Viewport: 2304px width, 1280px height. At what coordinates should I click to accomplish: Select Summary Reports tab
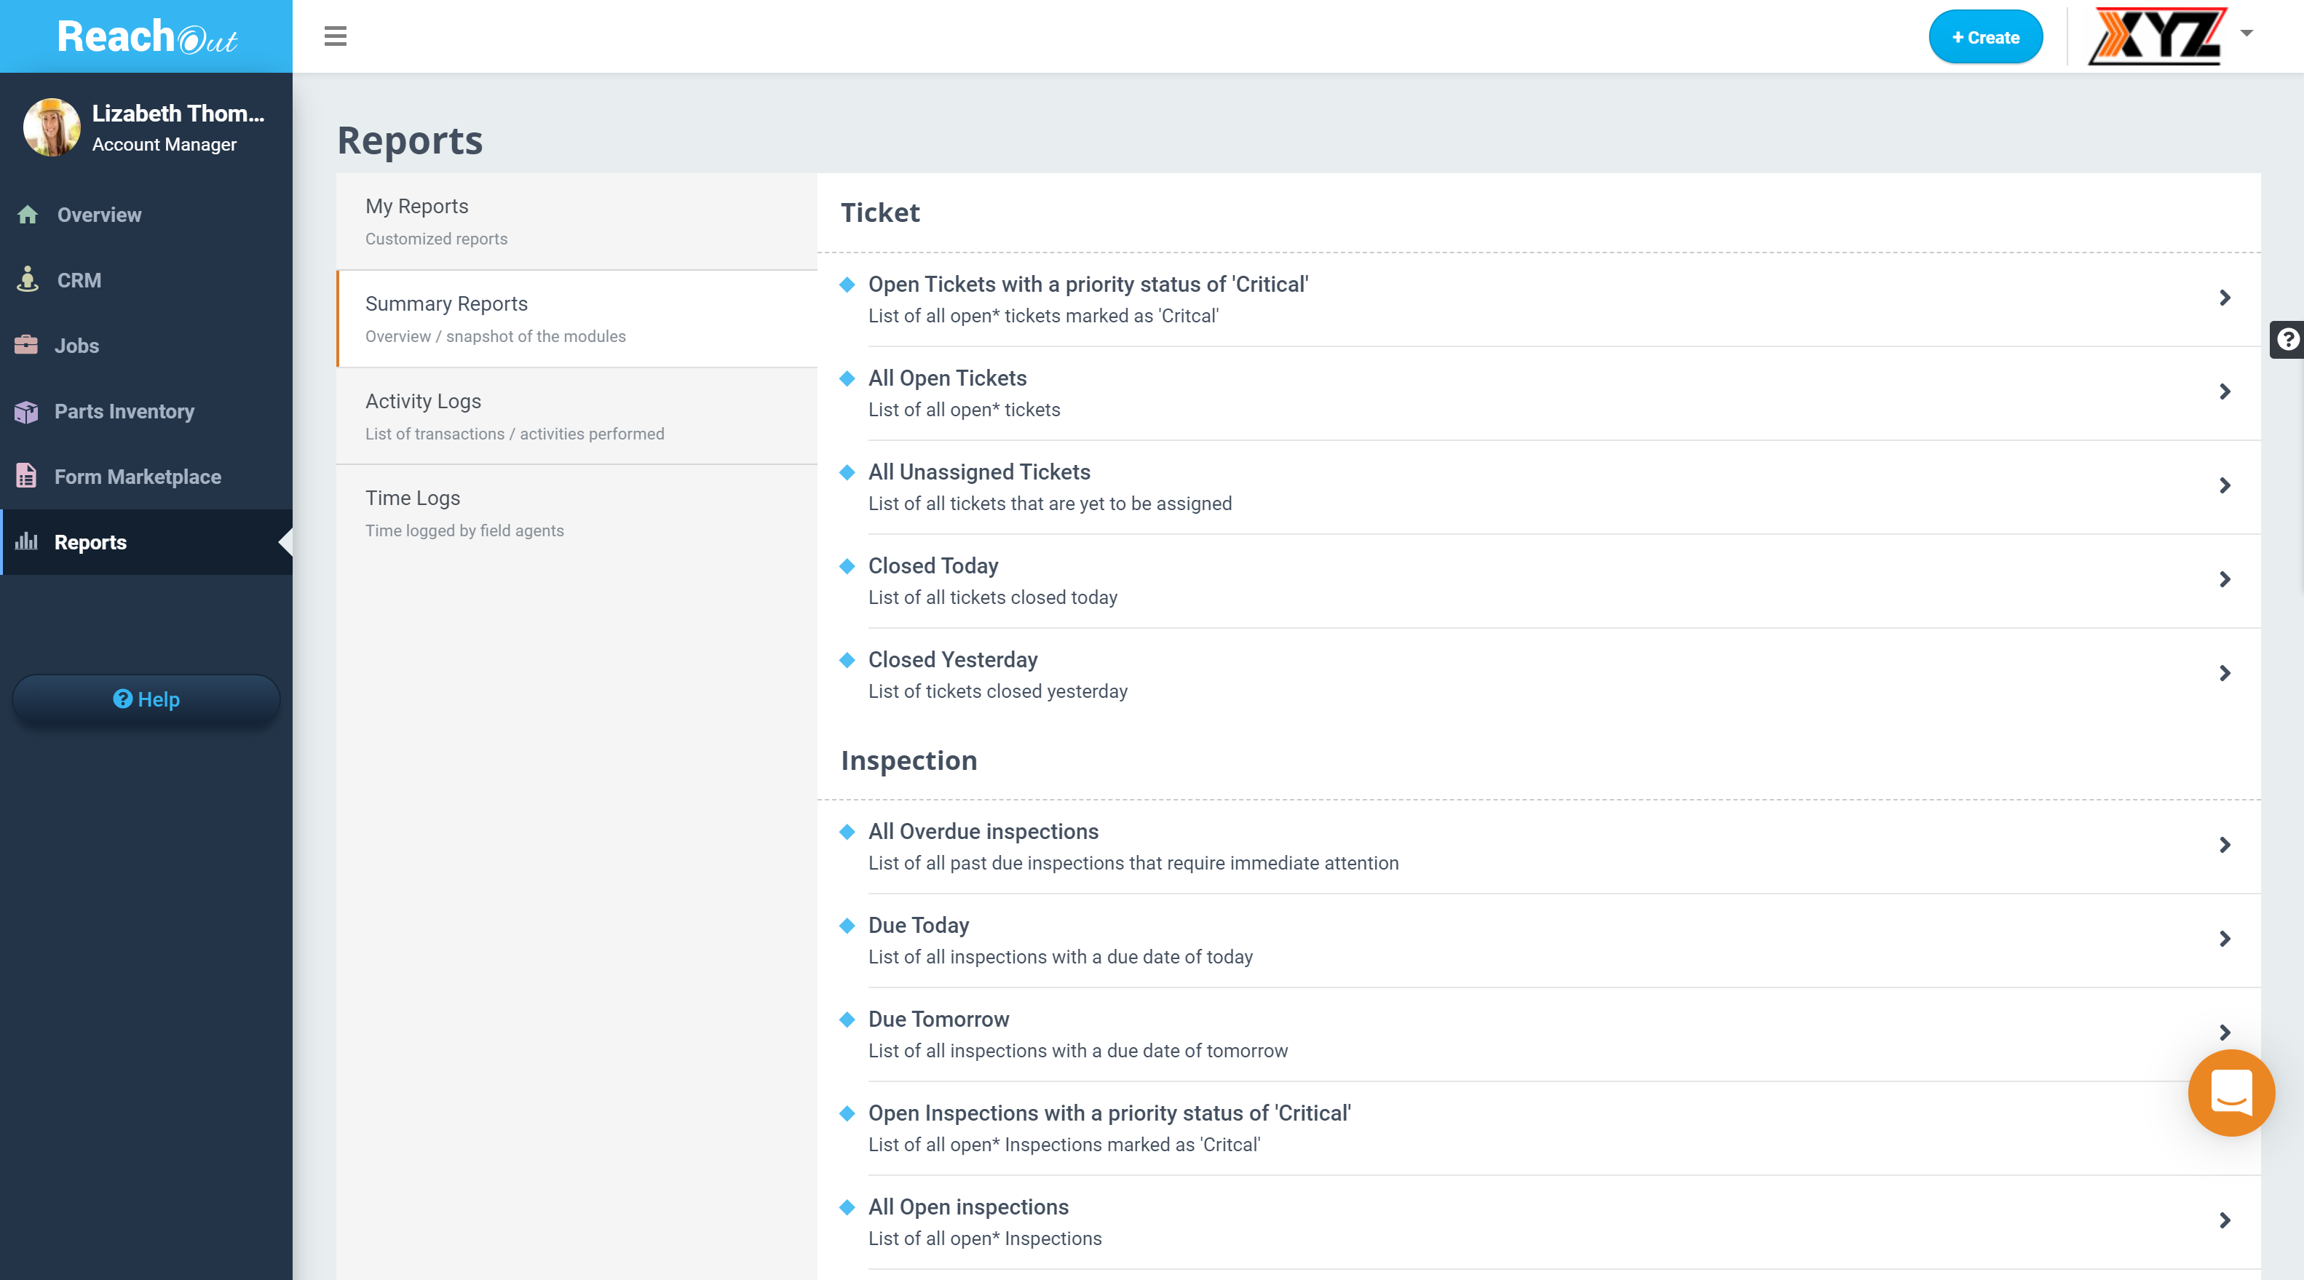577,319
